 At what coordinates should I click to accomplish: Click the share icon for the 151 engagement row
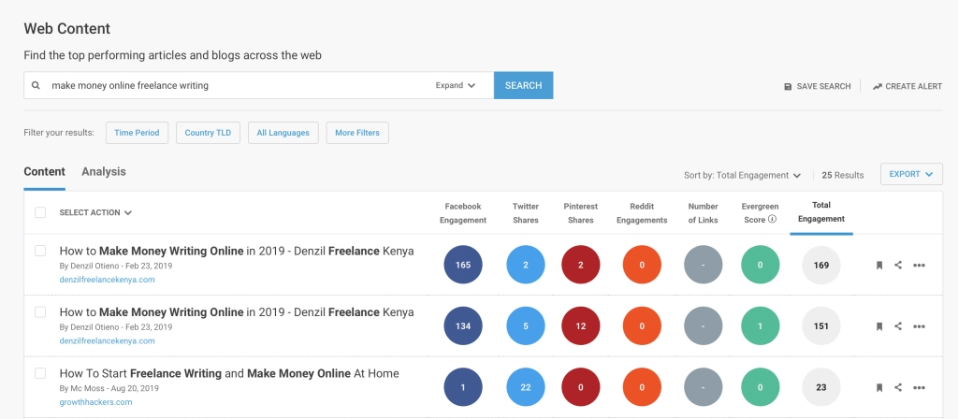pyautogui.click(x=898, y=326)
